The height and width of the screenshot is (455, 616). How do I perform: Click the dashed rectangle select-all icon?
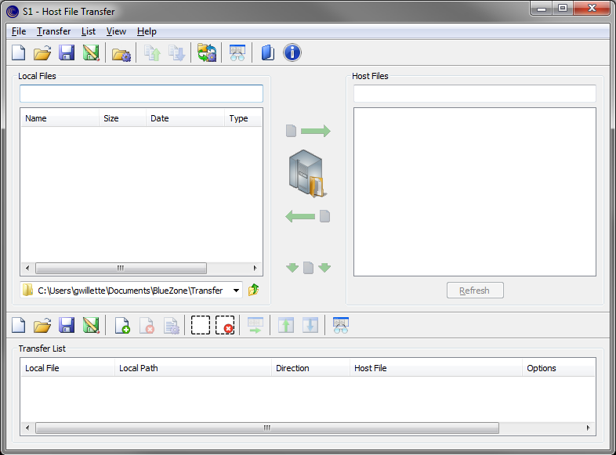201,326
